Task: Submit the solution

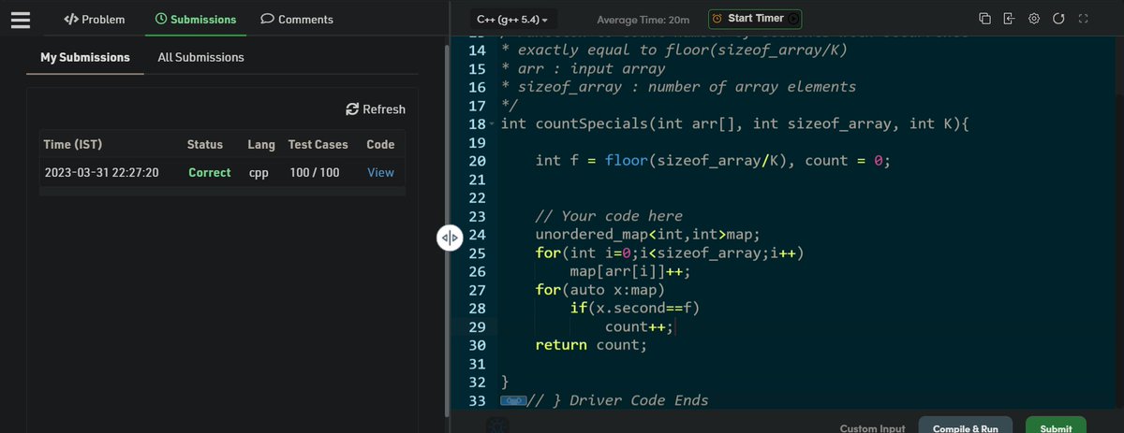Action: pyautogui.click(x=1056, y=426)
